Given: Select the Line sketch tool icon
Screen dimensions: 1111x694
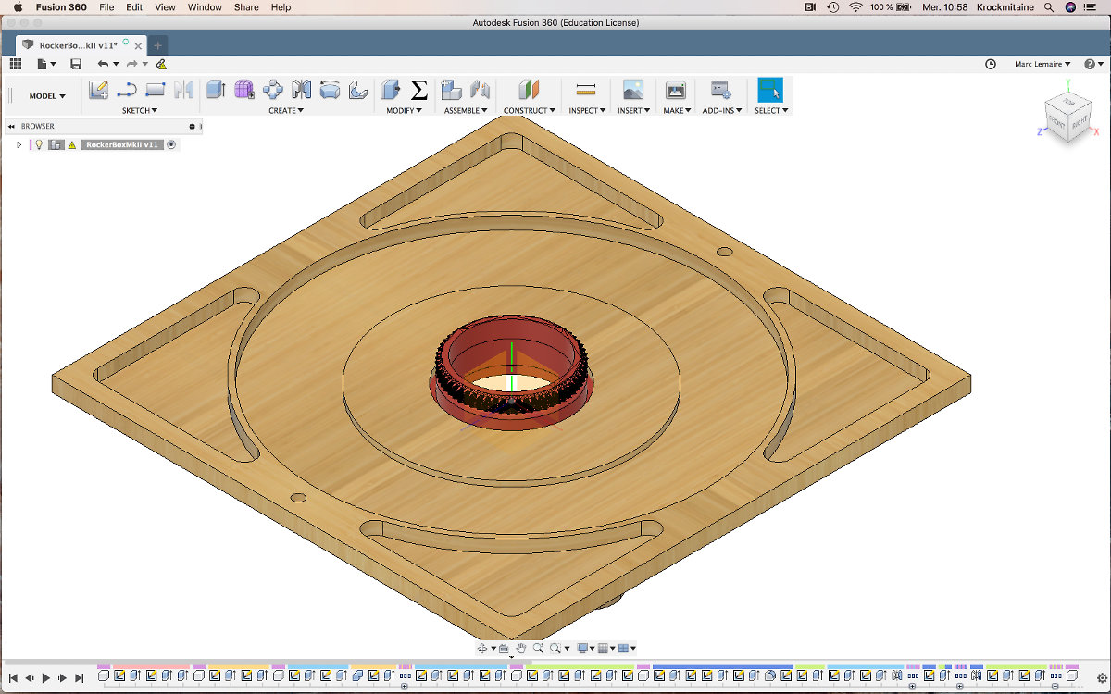Looking at the screenshot, I should [x=127, y=90].
